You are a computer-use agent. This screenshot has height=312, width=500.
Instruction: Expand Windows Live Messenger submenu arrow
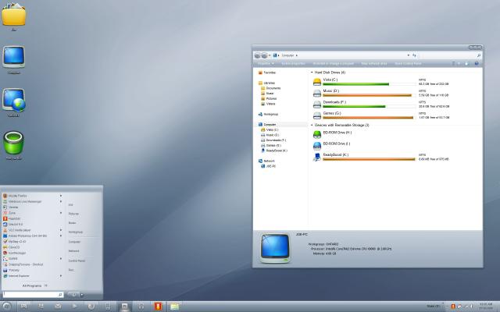pyautogui.click(x=61, y=201)
